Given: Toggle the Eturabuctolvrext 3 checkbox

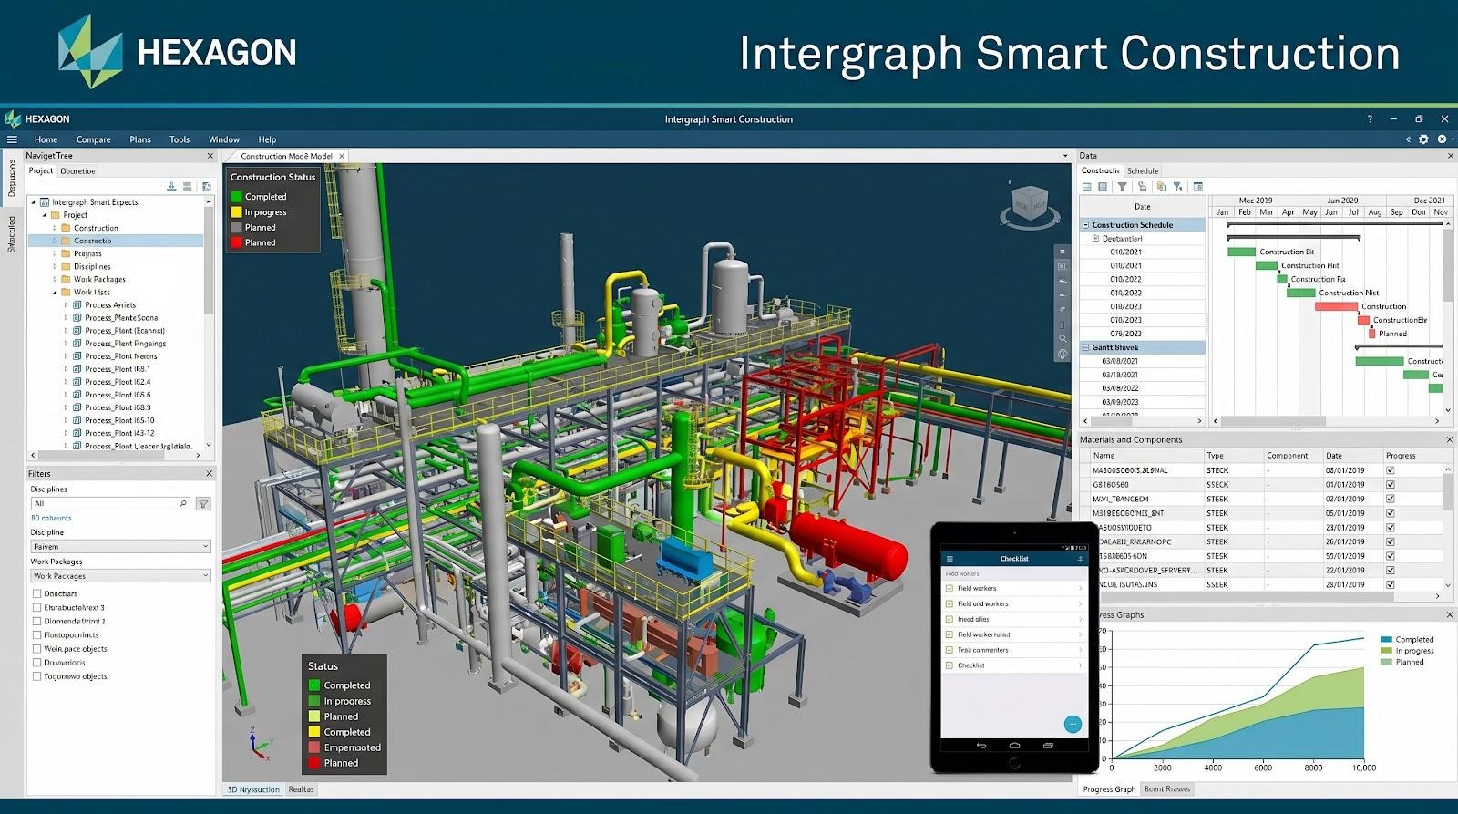Looking at the screenshot, I should pos(36,607).
